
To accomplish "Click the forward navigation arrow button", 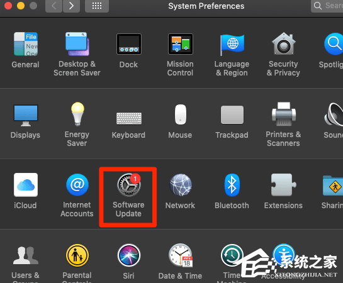I will pyautogui.click(x=71, y=6).
